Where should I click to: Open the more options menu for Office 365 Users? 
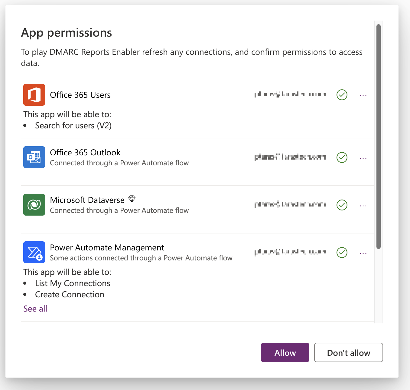click(363, 96)
